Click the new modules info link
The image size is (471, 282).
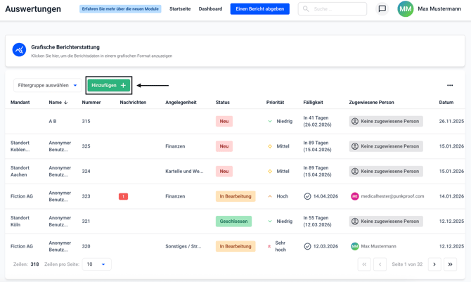pos(120,9)
